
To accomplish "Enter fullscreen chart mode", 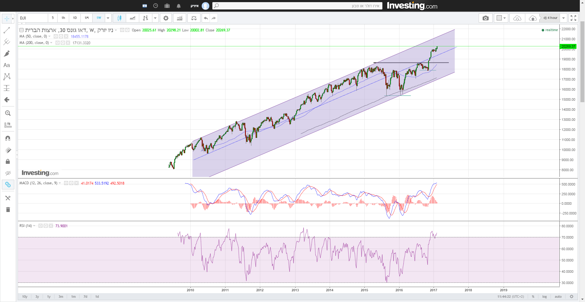I will coord(573,18).
